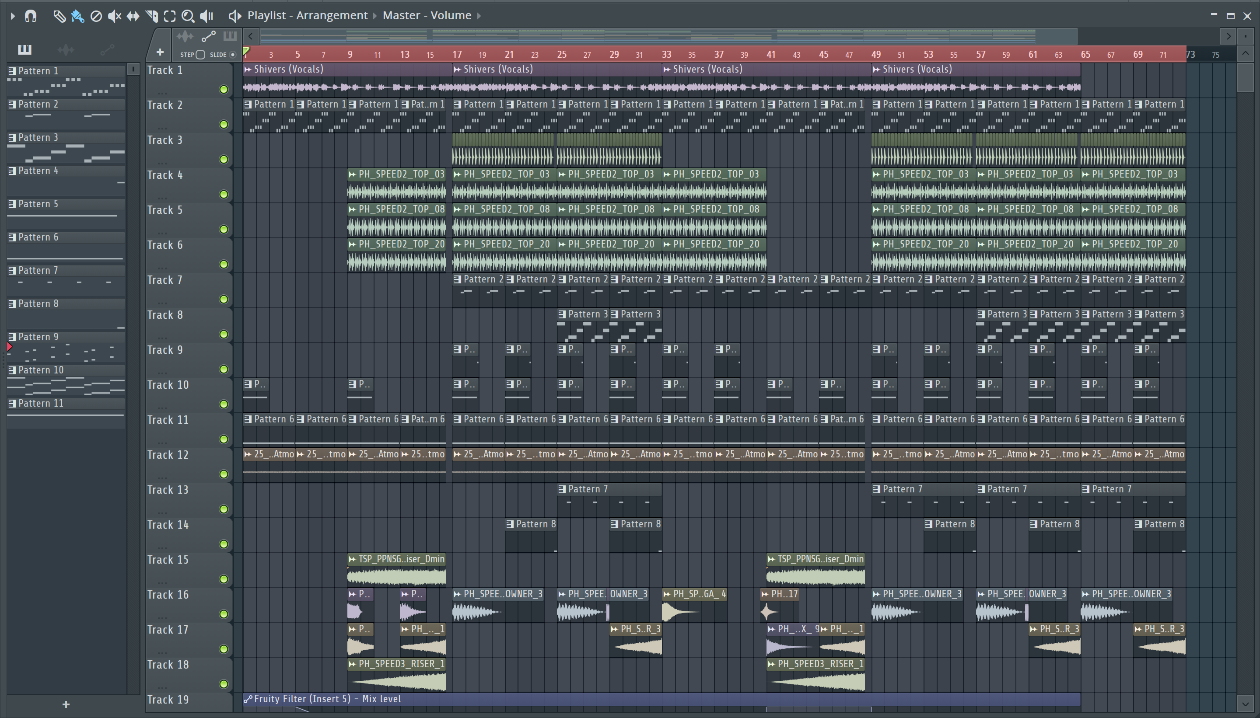The height and width of the screenshot is (718, 1260).
Task: Click the Track 19 header label
Action: pyautogui.click(x=168, y=700)
